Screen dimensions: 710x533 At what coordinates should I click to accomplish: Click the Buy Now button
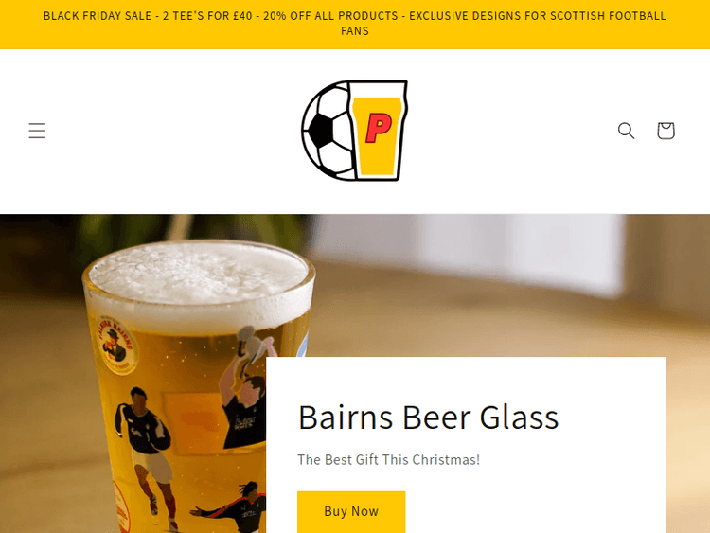tap(351, 511)
